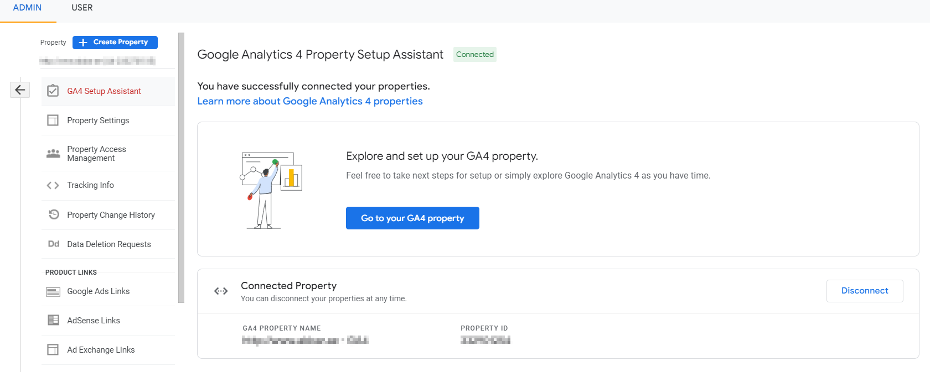Click the Data Deletion Requests Dd icon
Image resolution: width=930 pixels, height=372 pixels.
(54, 244)
